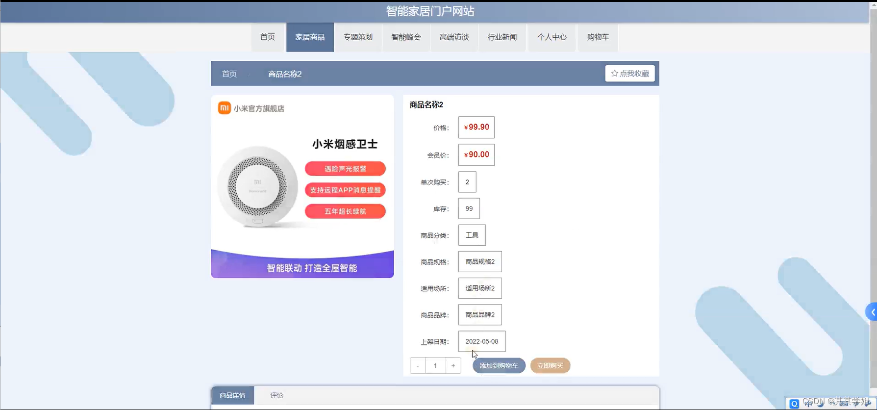The image size is (877, 410).
Task: Click the Xiaomi MI logo icon
Action: point(225,108)
